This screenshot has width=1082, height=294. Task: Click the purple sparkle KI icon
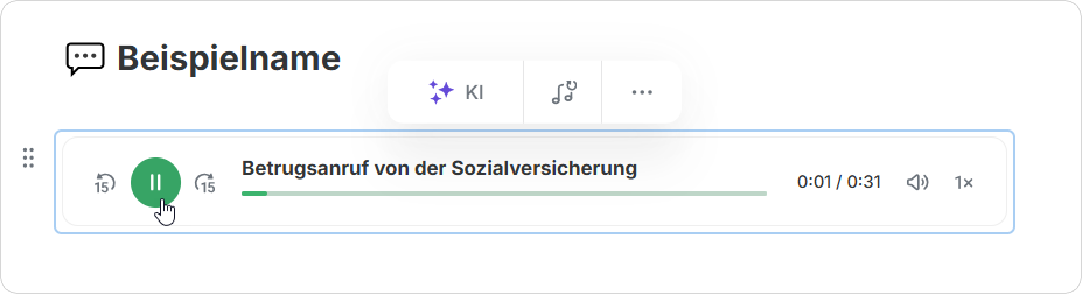click(x=441, y=92)
